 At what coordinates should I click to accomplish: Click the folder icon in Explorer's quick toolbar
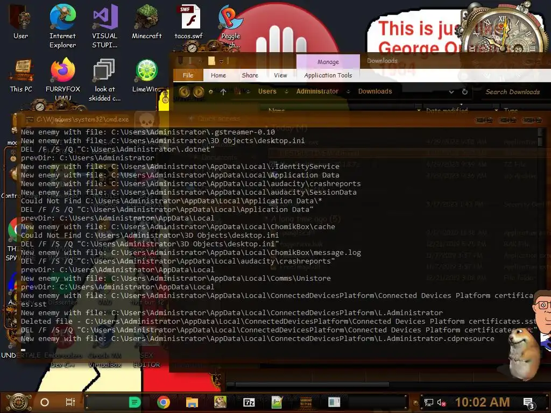pyautogui.click(x=211, y=61)
